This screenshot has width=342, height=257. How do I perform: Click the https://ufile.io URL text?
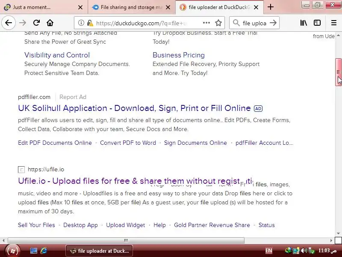pos(46,169)
